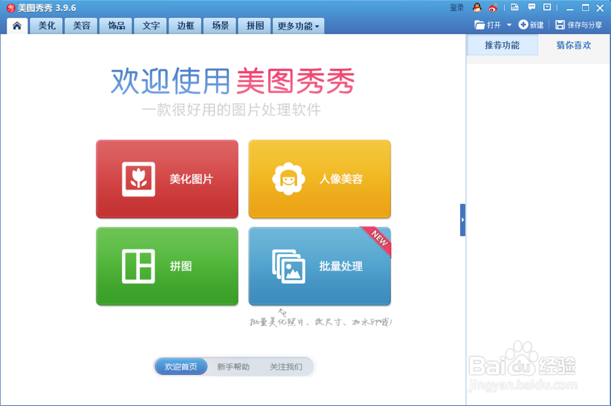Minimize the 美图秀秀 window
Viewport: 611px width, 406px height.
(x=569, y=8)
